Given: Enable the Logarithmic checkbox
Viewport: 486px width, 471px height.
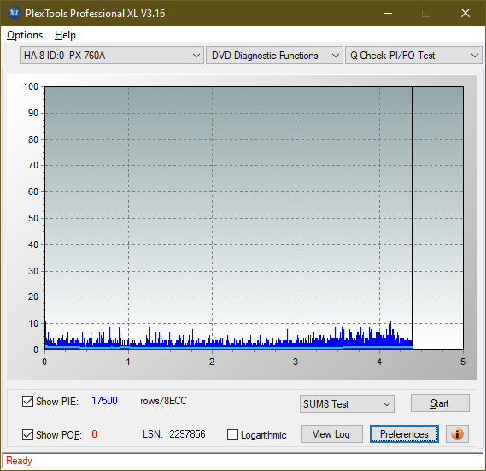Looking at the screenshot, I should click(233, 434).
